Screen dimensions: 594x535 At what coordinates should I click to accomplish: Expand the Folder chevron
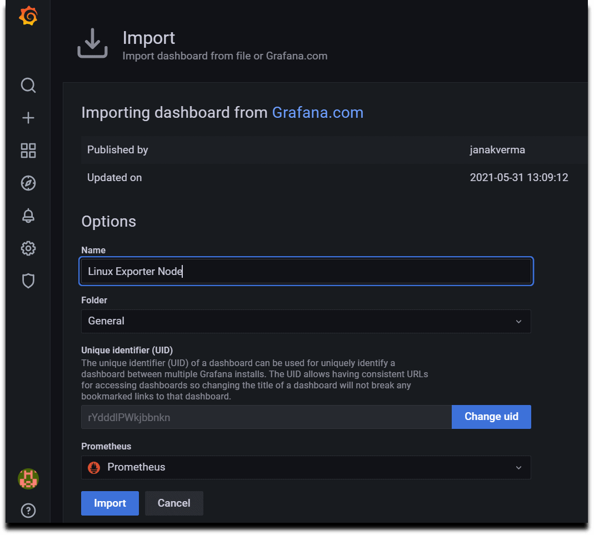[x=518, y=321]
